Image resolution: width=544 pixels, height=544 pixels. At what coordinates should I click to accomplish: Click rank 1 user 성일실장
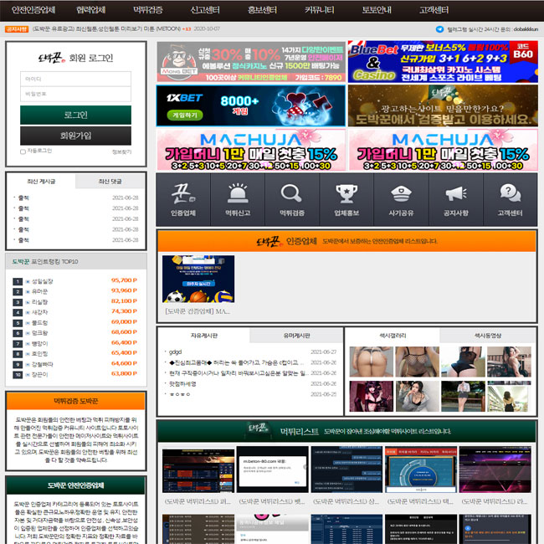tap(43, 281)
